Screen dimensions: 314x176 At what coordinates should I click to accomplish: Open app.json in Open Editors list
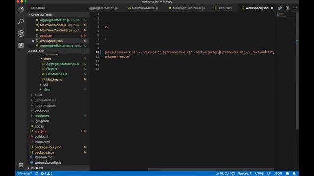[46, 36]
